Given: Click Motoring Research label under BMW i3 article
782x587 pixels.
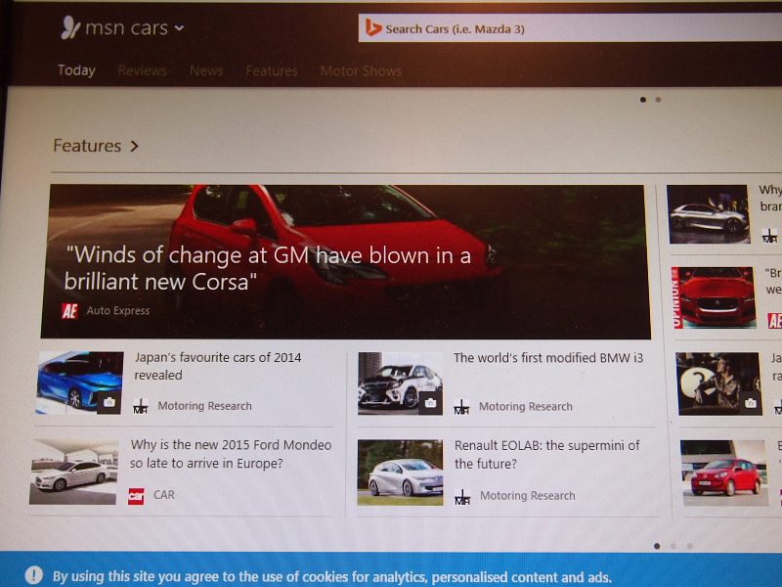Looking at the screenshot, I should (x=526, y=406).
